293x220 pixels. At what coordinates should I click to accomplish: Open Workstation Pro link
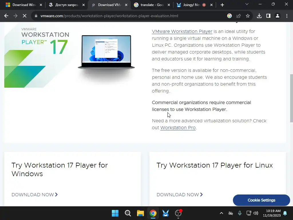(178, 127)
